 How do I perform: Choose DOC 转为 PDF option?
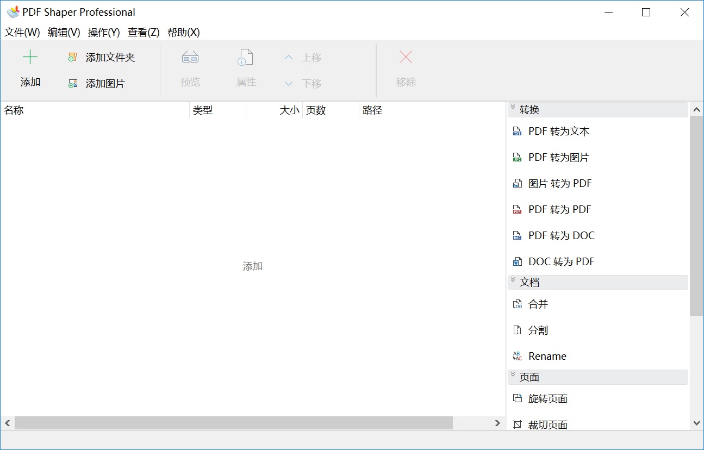click(561, 262)
